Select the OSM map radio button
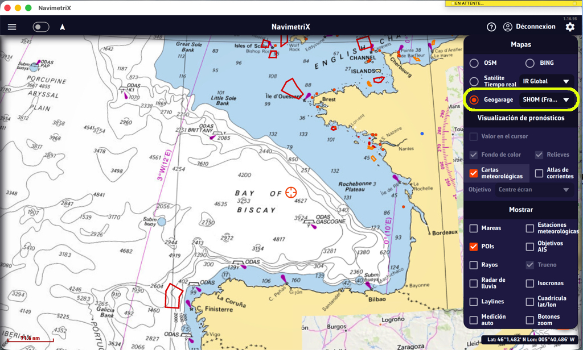Screen dimensions: 583x350 click(474, 63)
